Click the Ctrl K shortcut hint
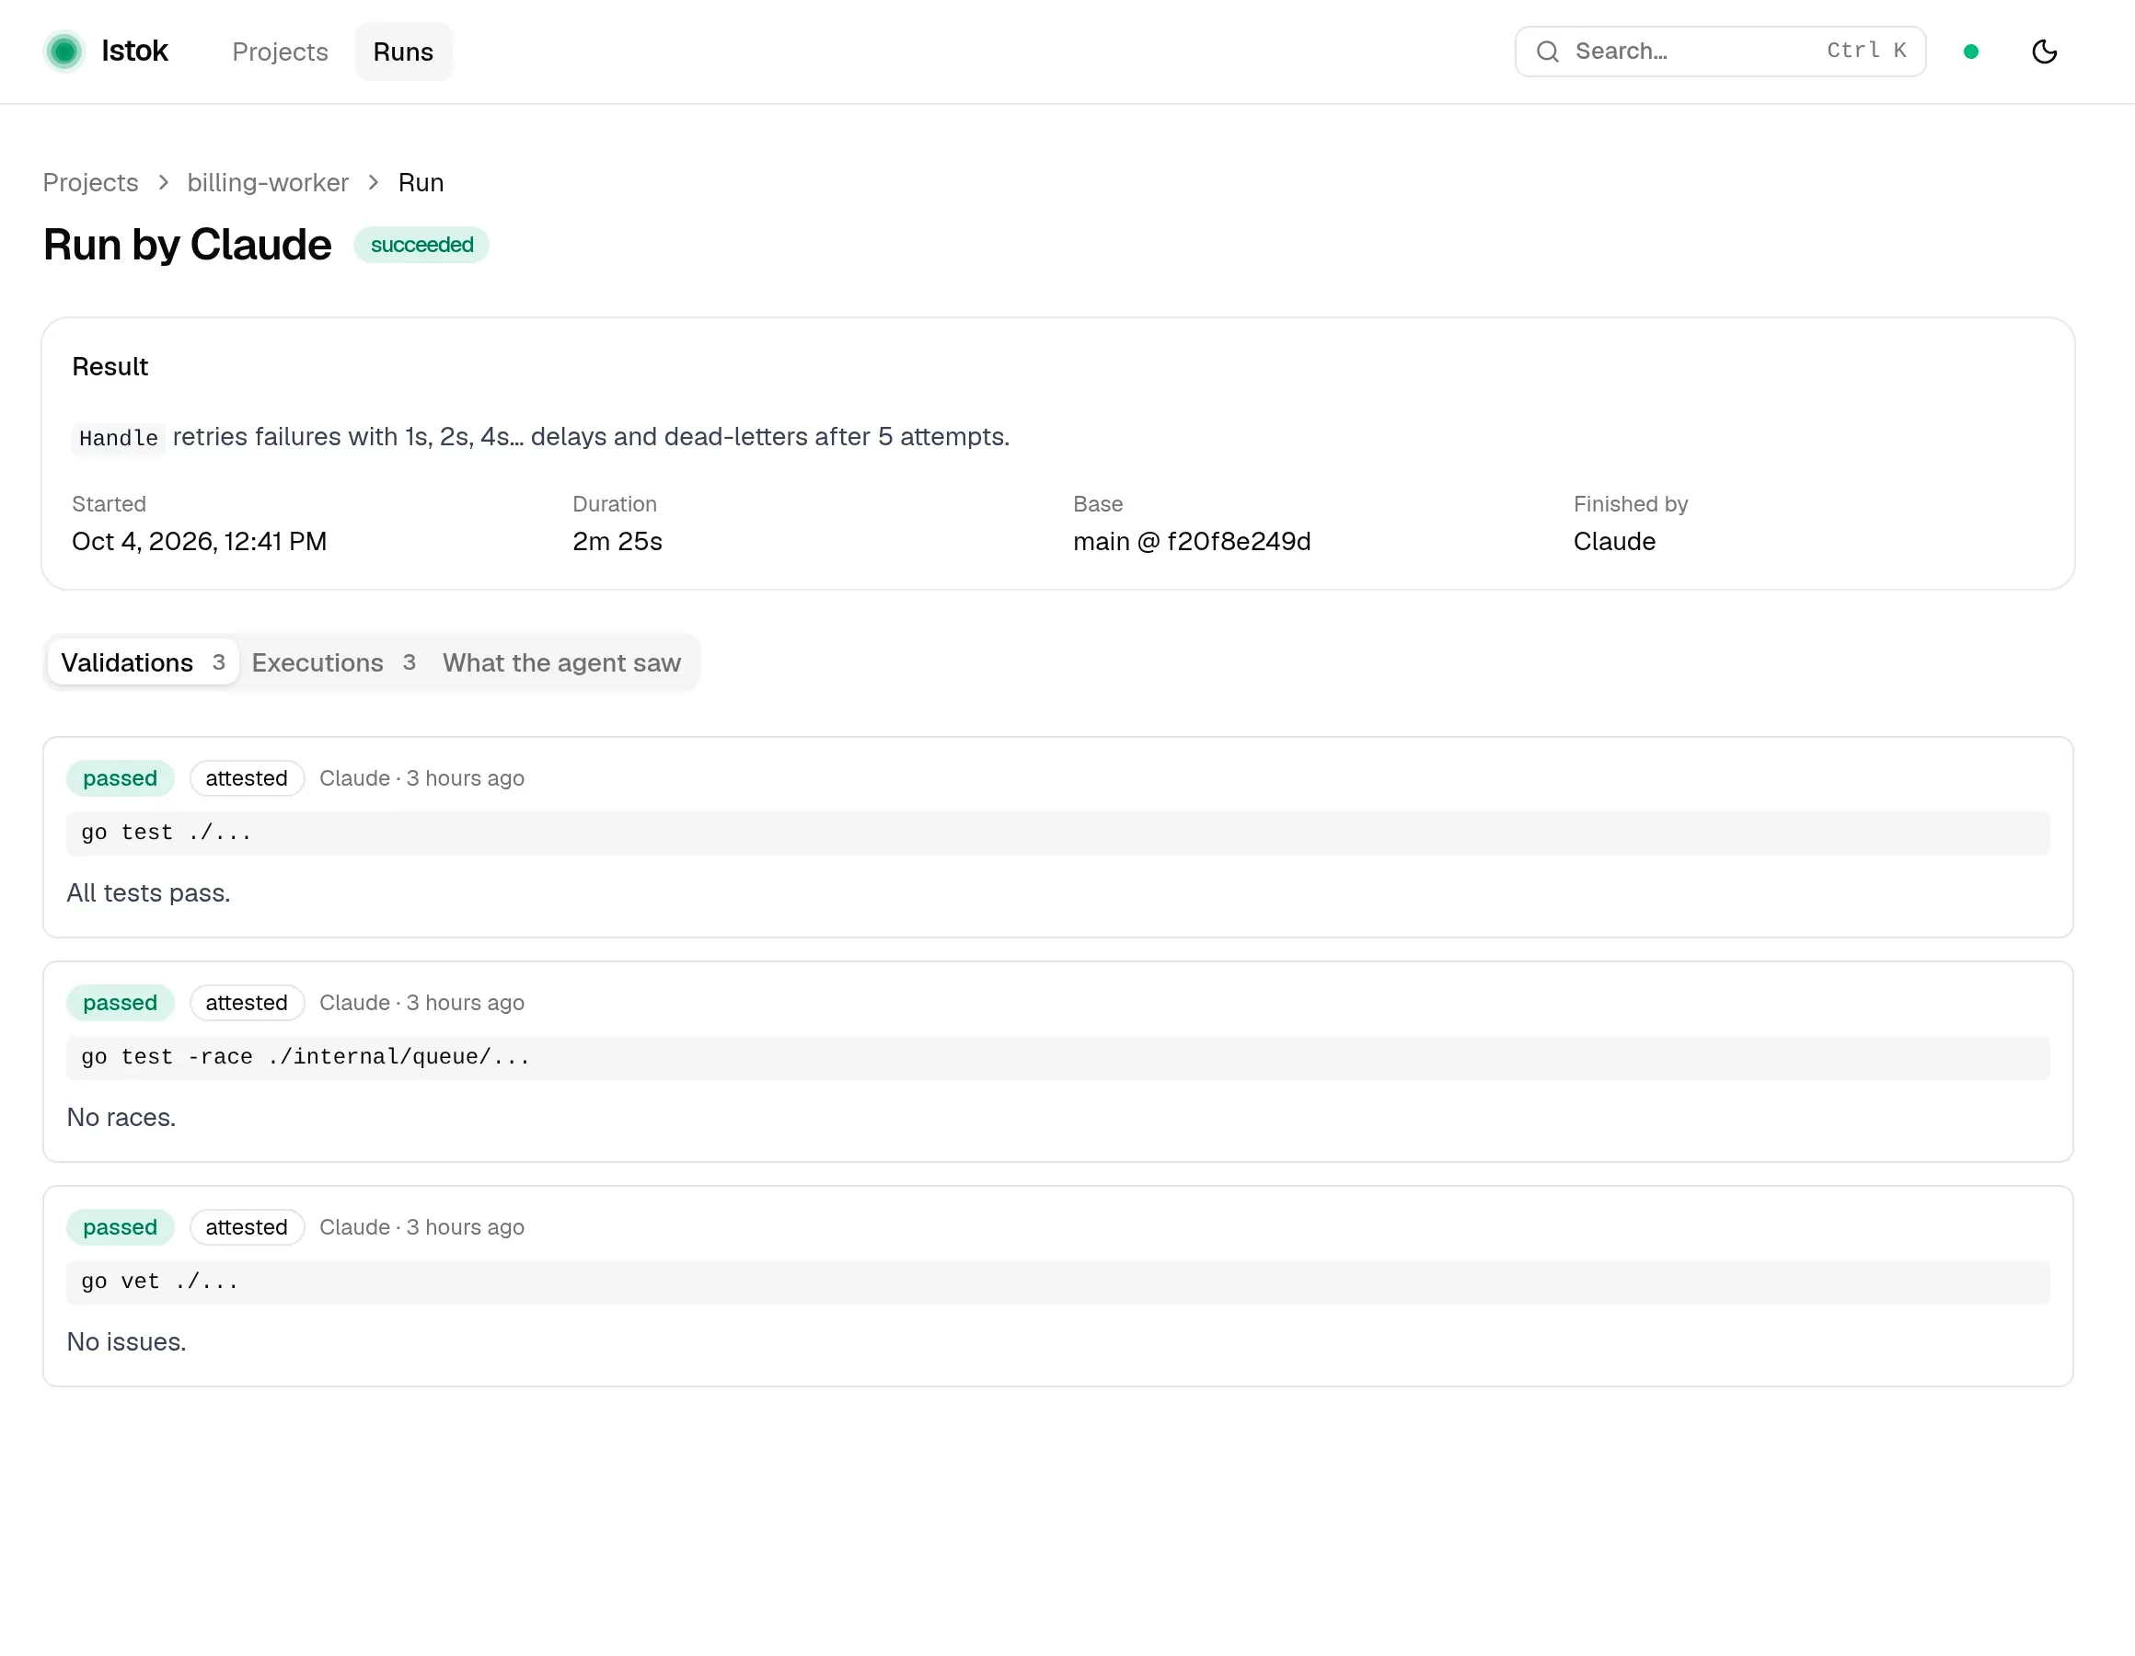This screenshot has height=1656, width=2135. click(x=1866, y=51)
